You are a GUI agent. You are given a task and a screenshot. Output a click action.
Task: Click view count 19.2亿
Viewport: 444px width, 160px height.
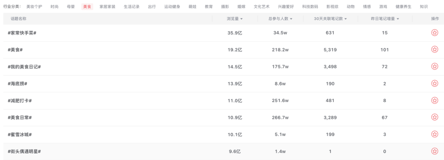235,50
